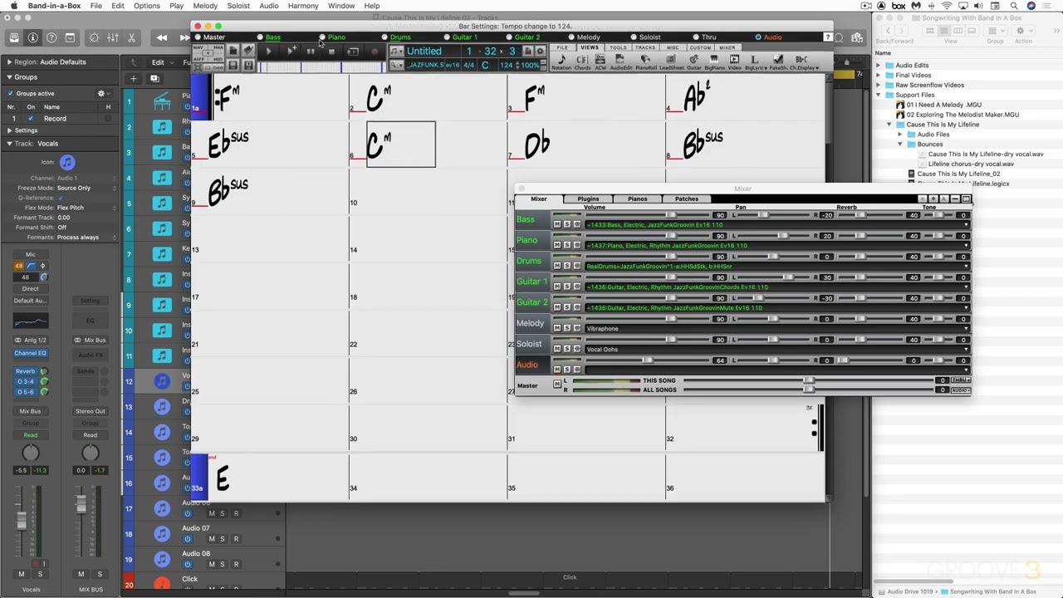This screenshot has width=1063, height=598.
Task: Switch to the Pianos tab in the Mixer
Action: point(637,199)
